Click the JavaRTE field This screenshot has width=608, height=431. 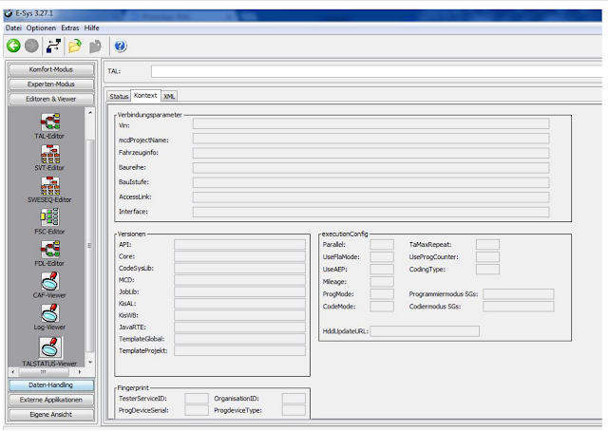tap(239, 328)
